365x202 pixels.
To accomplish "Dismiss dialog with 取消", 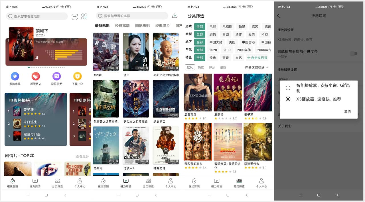I will point(347,112).
